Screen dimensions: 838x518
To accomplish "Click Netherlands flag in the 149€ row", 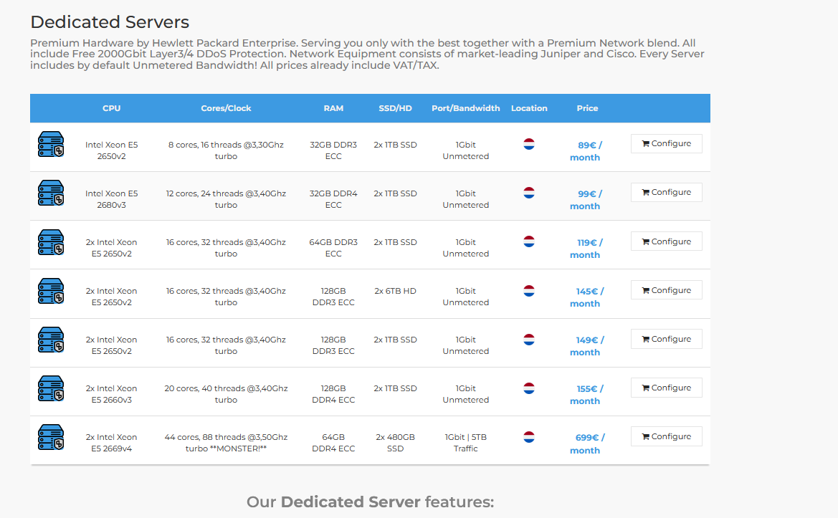I will (529, 339).
